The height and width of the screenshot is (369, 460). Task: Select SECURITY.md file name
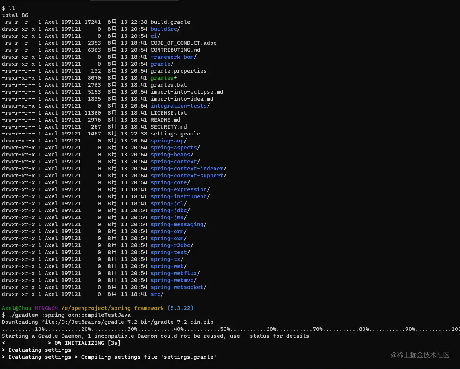click(x=169, y=127)
